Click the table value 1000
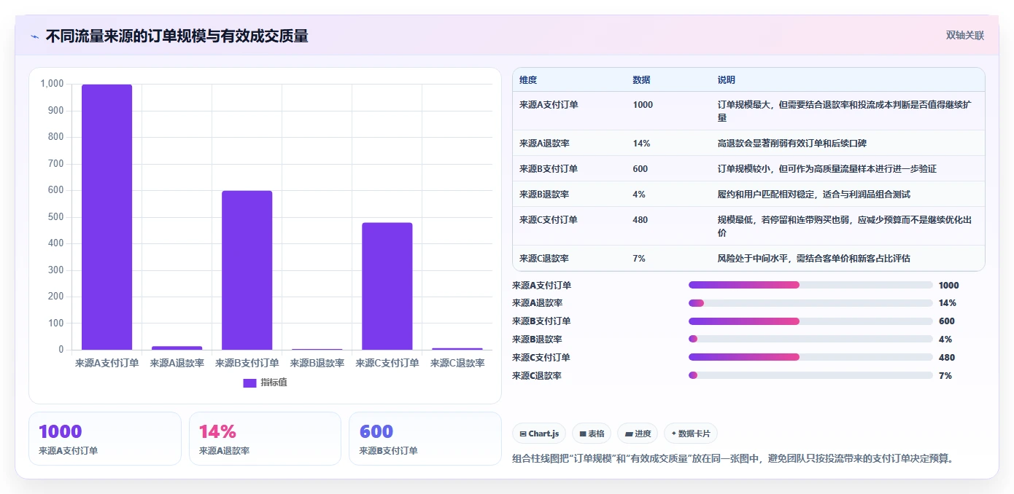 [643, 105]
